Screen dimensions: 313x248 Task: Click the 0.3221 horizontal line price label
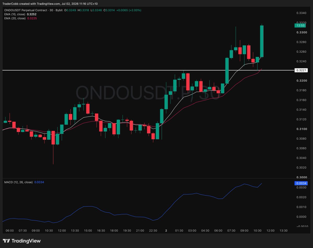pyautogui.click(x=301, y=70)
